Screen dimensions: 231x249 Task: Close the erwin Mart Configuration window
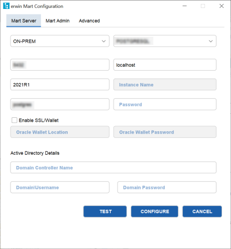coord(221,6)
